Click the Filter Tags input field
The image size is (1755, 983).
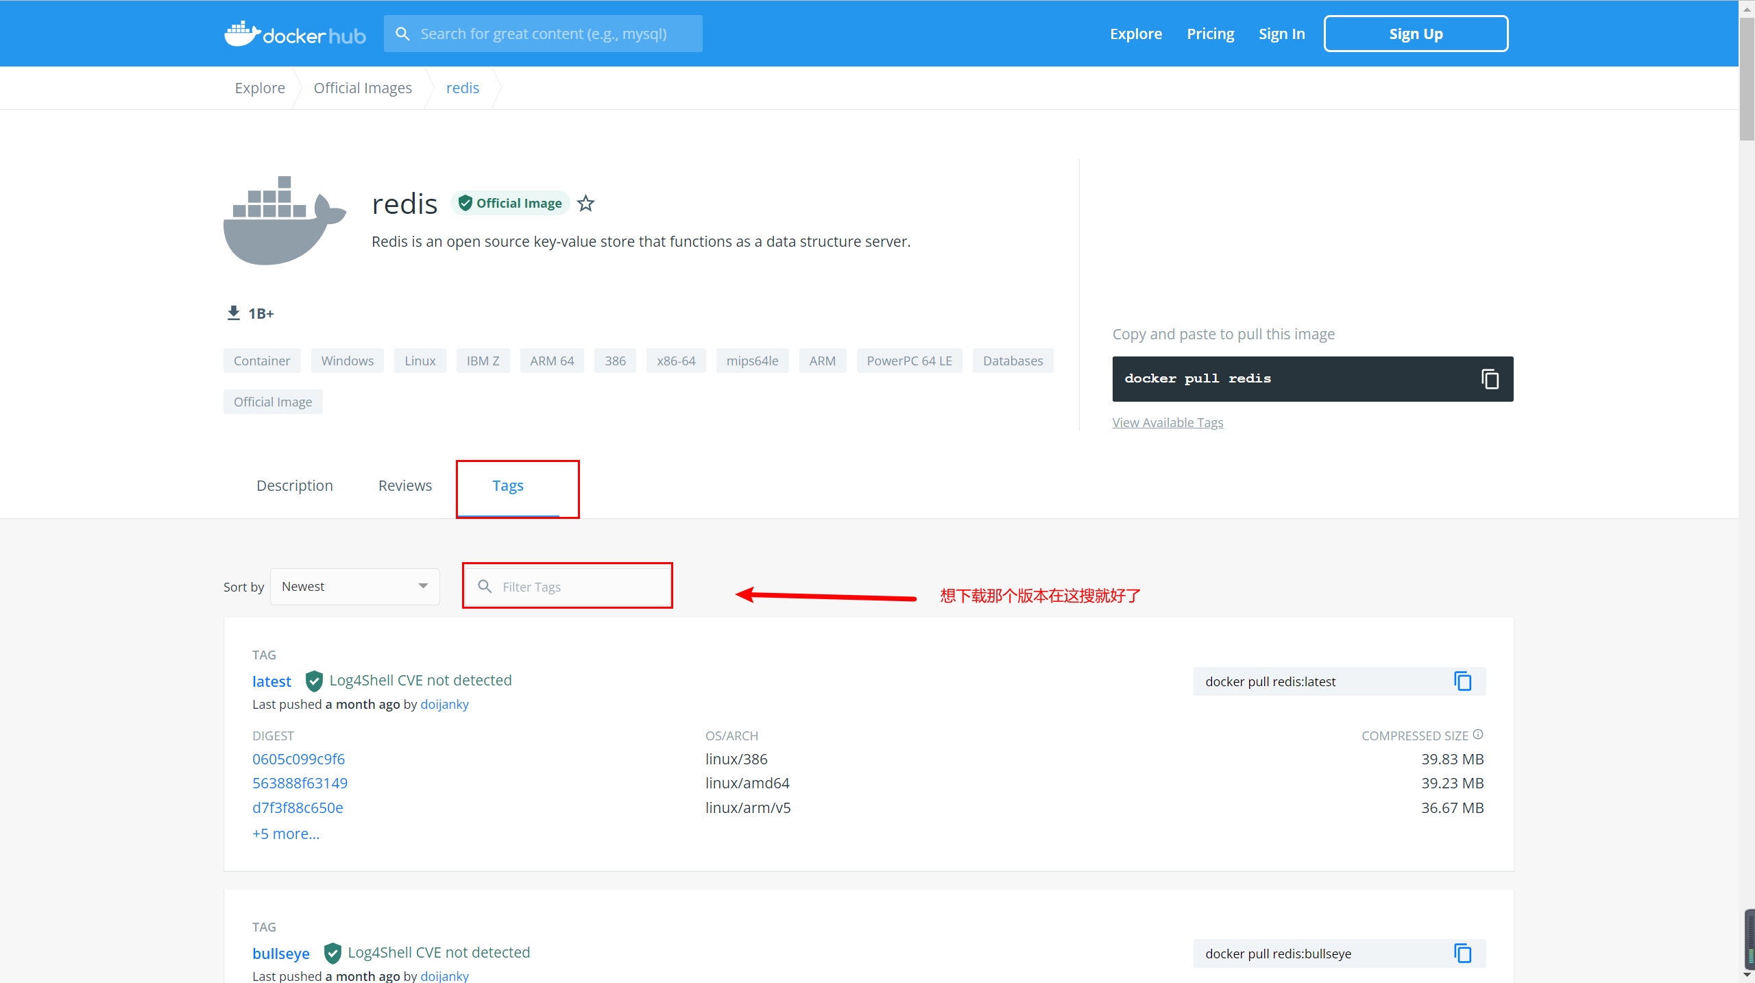point(568,587)
